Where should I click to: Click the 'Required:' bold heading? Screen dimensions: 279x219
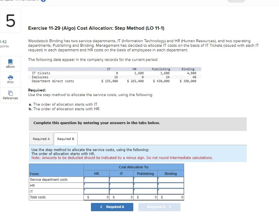coord(37,90)
